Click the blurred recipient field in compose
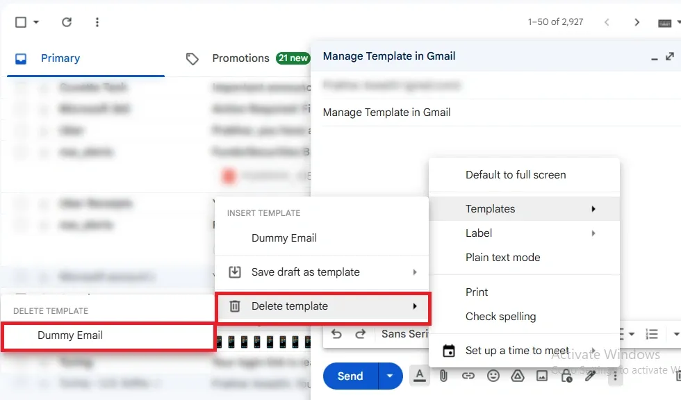 502,85
